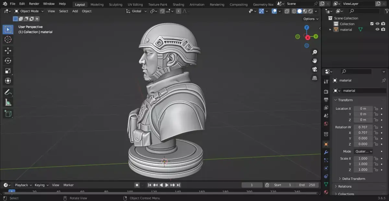
Task: Open the viewport Add menu
Action: (75, 11)
